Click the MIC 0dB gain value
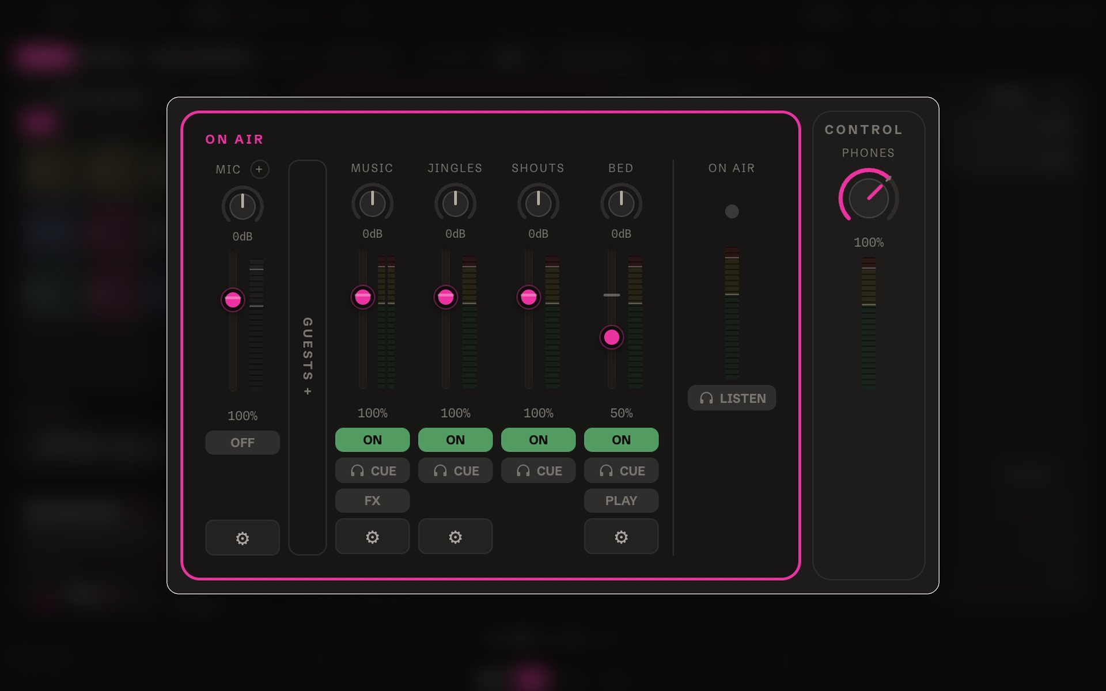Image resolution: width=1106 pixels, height=691 pixels. (x=243, y=237)
